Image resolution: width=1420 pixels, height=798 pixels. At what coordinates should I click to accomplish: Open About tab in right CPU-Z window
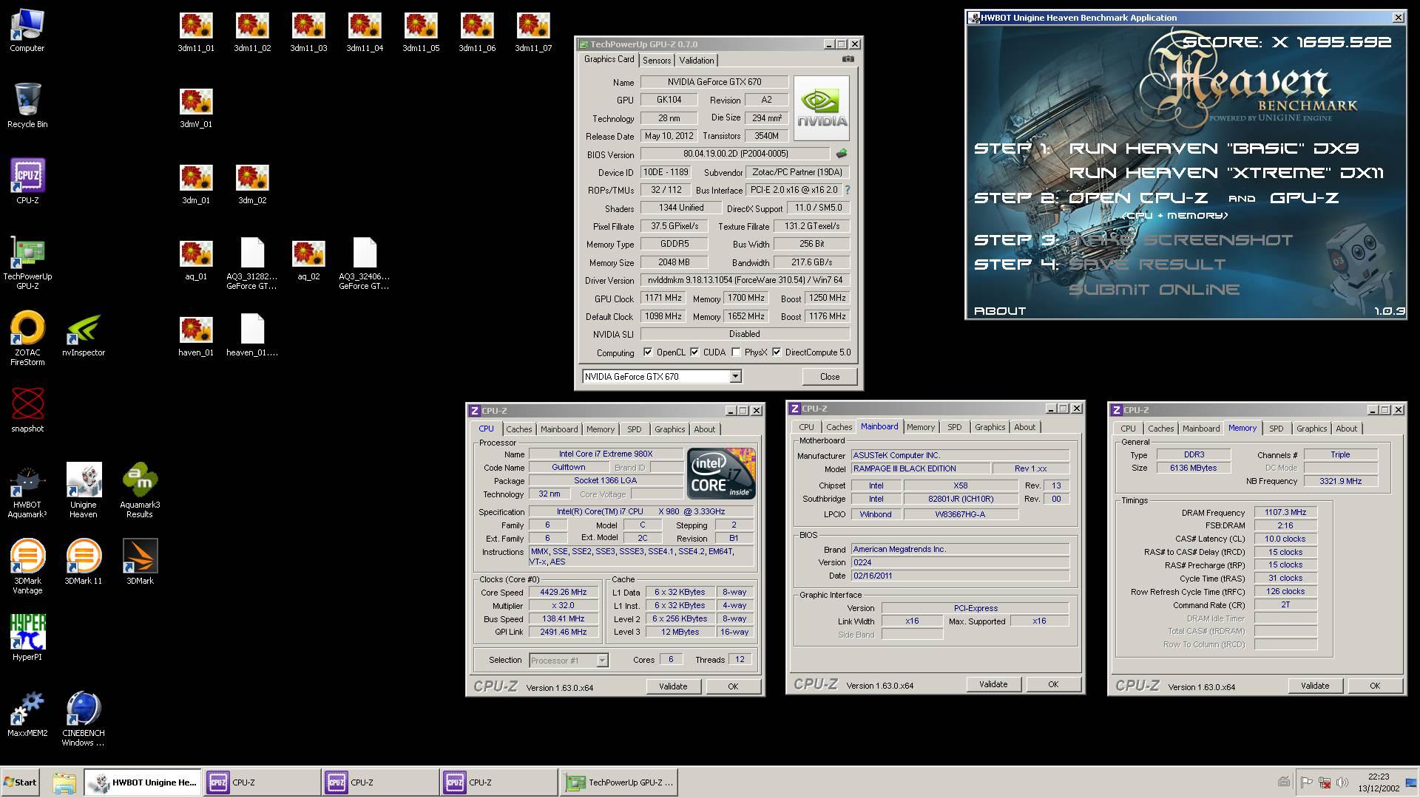[x=1346, y=429]
